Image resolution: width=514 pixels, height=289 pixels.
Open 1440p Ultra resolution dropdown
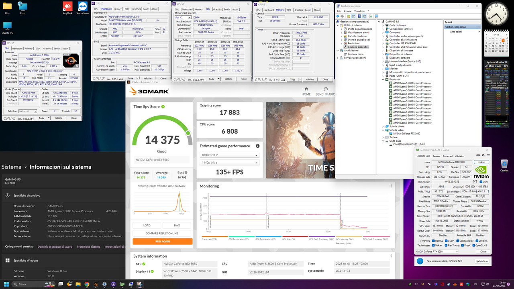pos(230,163)
